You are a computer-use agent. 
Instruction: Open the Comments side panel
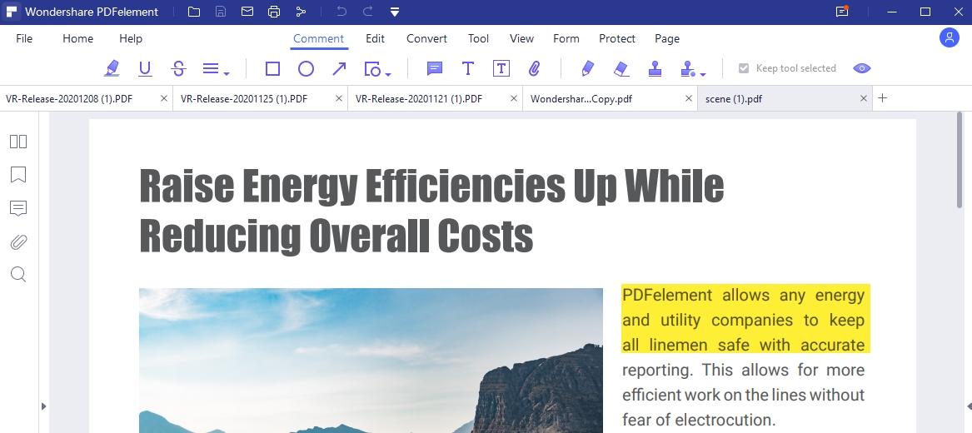point(18,208)
